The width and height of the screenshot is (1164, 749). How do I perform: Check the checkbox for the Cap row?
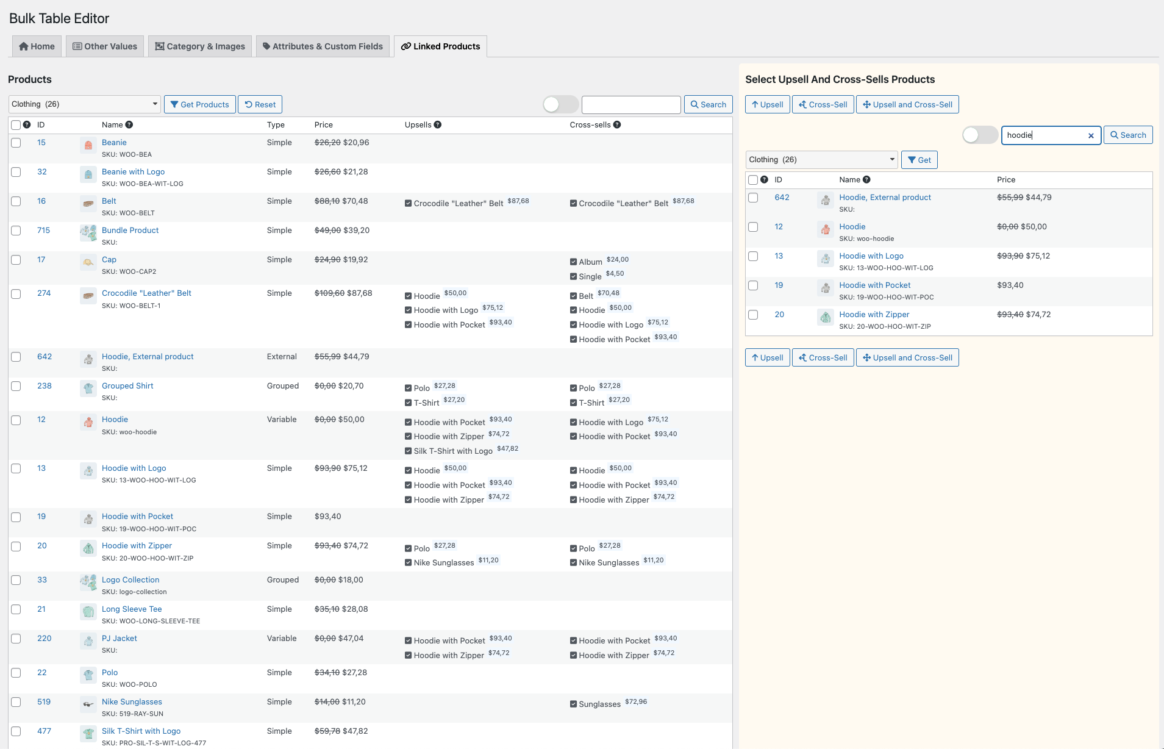tap(16, 260)
